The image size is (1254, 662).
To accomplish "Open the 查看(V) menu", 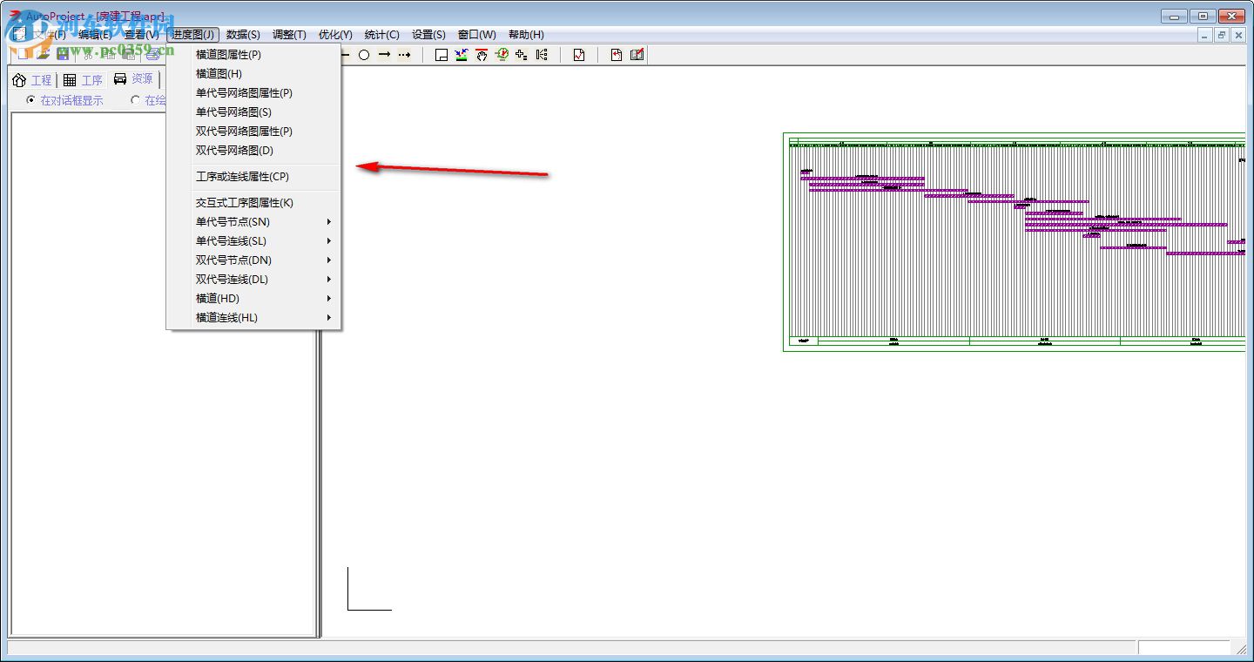I will [142, 35].
